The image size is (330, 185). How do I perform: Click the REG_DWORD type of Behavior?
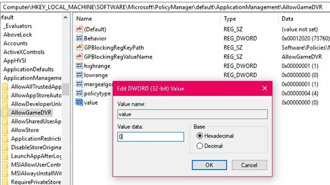pyautogui.click(x=240, y=38)
